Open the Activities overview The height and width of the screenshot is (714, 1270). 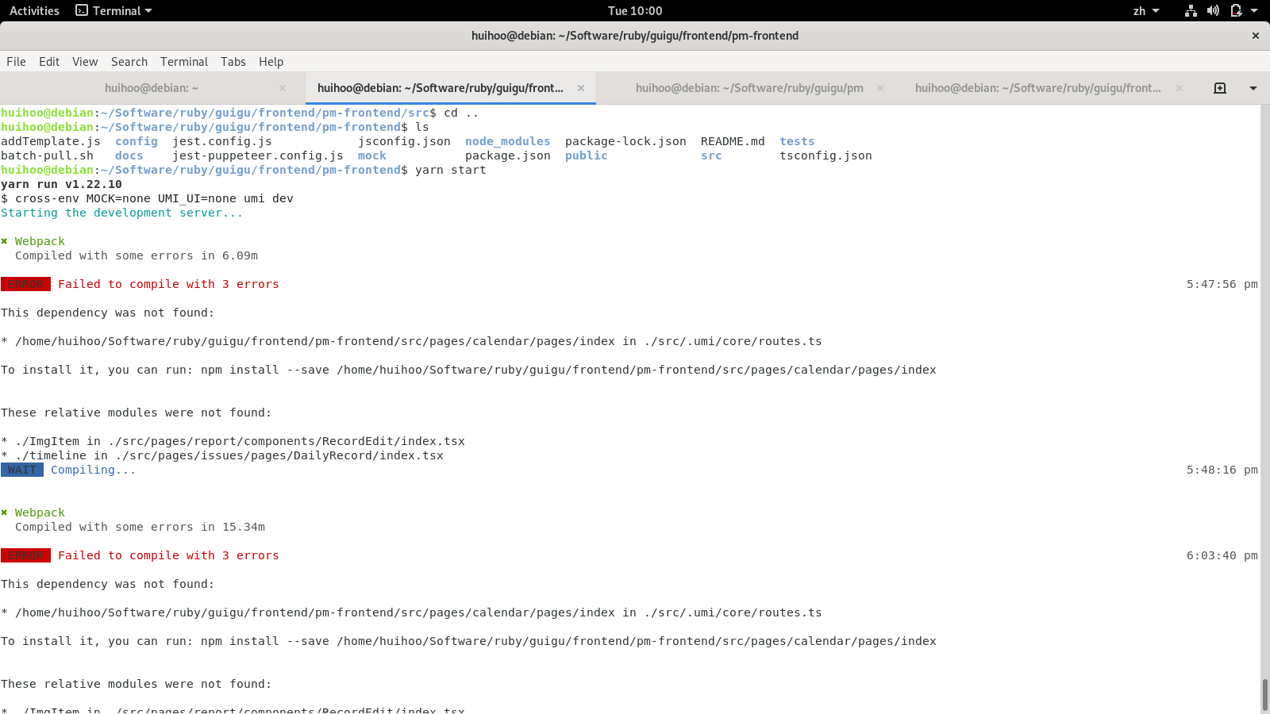click(34, 10)
